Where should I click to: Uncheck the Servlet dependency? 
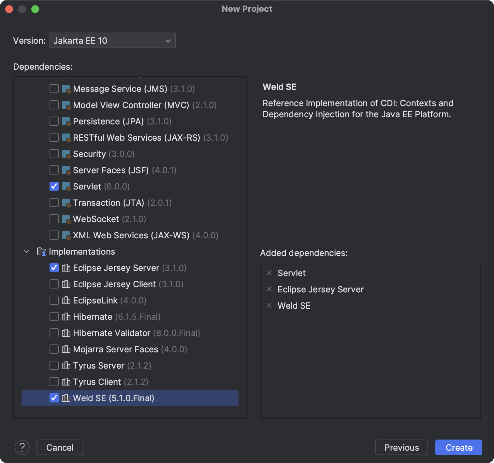pos(54,186)
